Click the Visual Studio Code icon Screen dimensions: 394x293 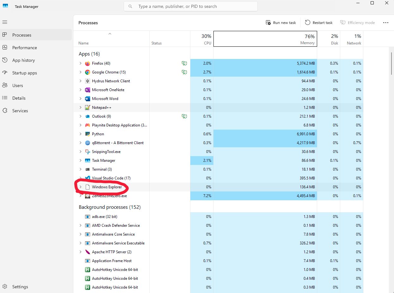[x=88, y=178]
